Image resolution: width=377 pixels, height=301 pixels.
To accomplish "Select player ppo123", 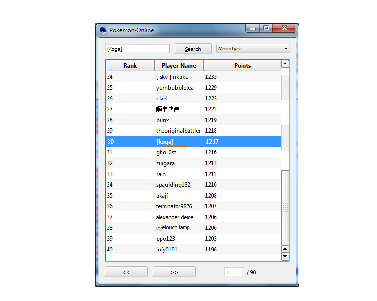I will (165, 239).
